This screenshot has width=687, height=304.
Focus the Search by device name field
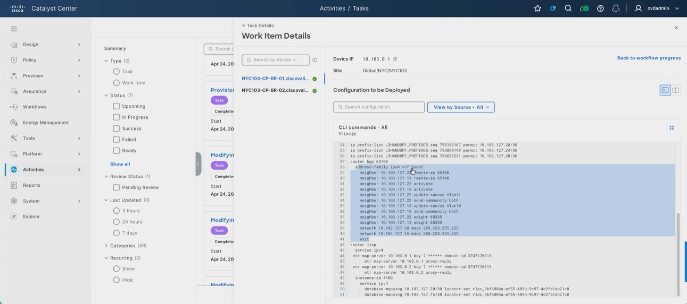coord(275,60)
